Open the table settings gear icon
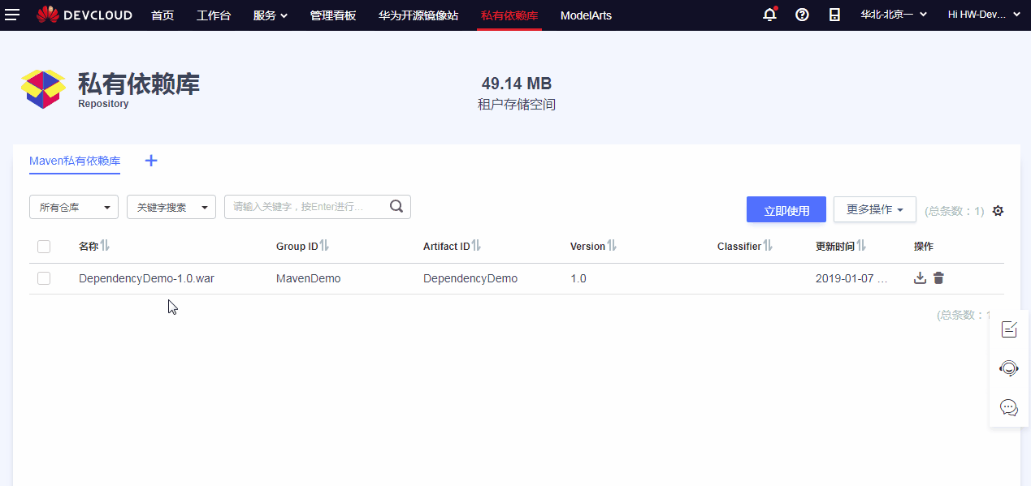Screen dimensions: 1031x486 [x=998, y=210]
